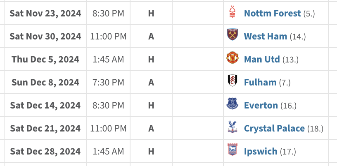
Task: Click the 11:00 PM time for West Ham
Action: (109, 36)
